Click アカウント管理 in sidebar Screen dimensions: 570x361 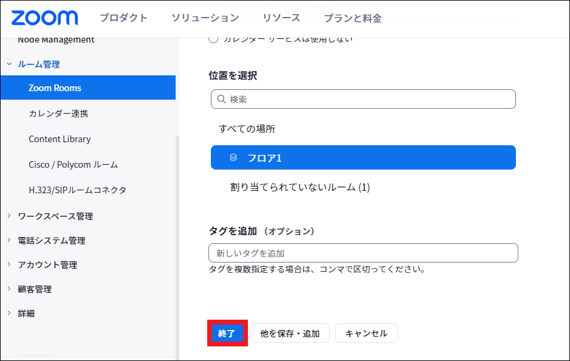point(47,264)
